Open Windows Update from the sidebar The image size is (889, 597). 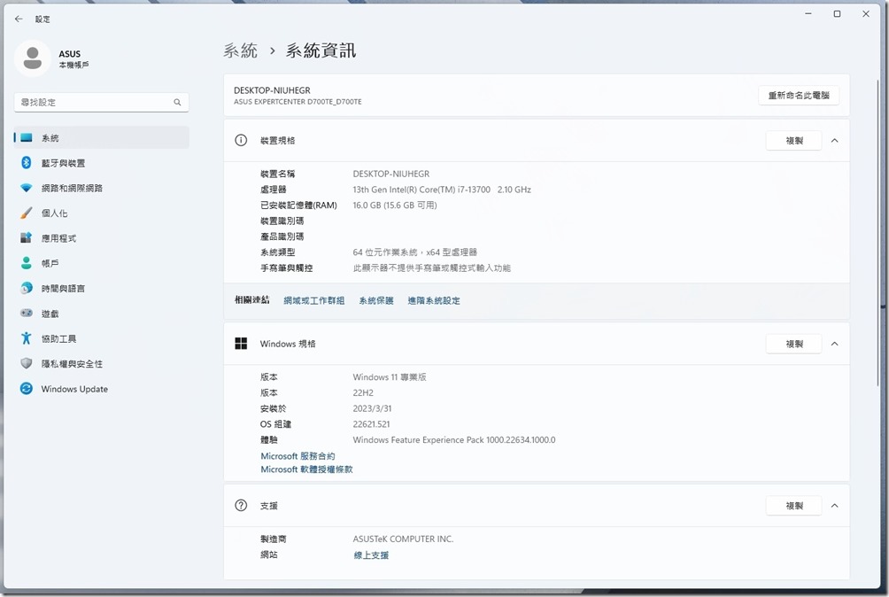pyautogui.click(x=73, y=389)
